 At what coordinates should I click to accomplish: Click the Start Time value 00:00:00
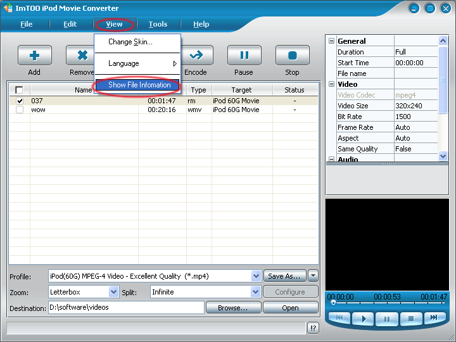coord(409,63)
